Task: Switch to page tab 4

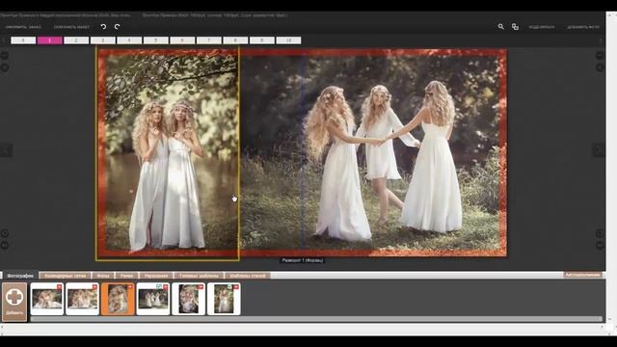Action: click(x=129, y=40)
